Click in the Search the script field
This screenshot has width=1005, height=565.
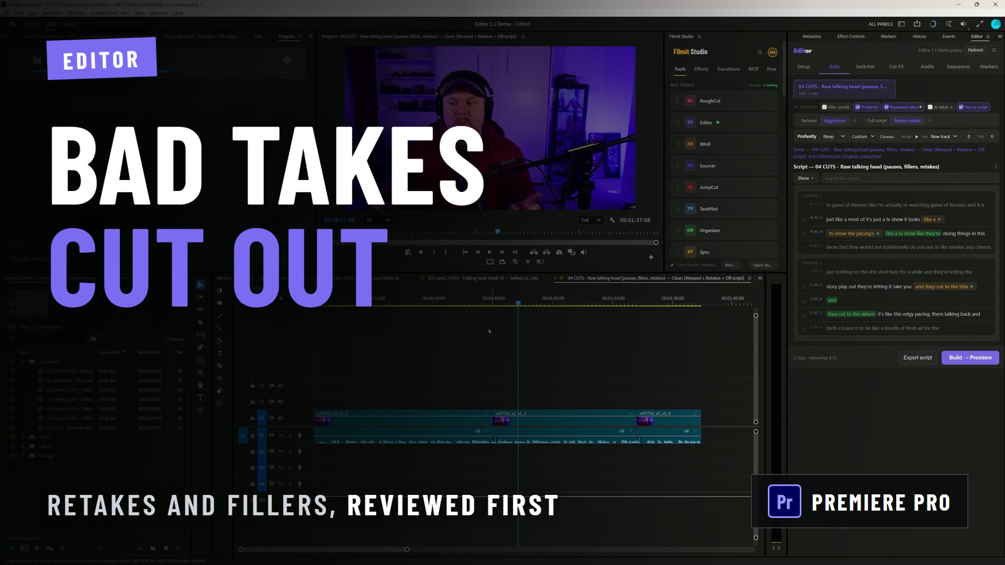coord(910,178)
